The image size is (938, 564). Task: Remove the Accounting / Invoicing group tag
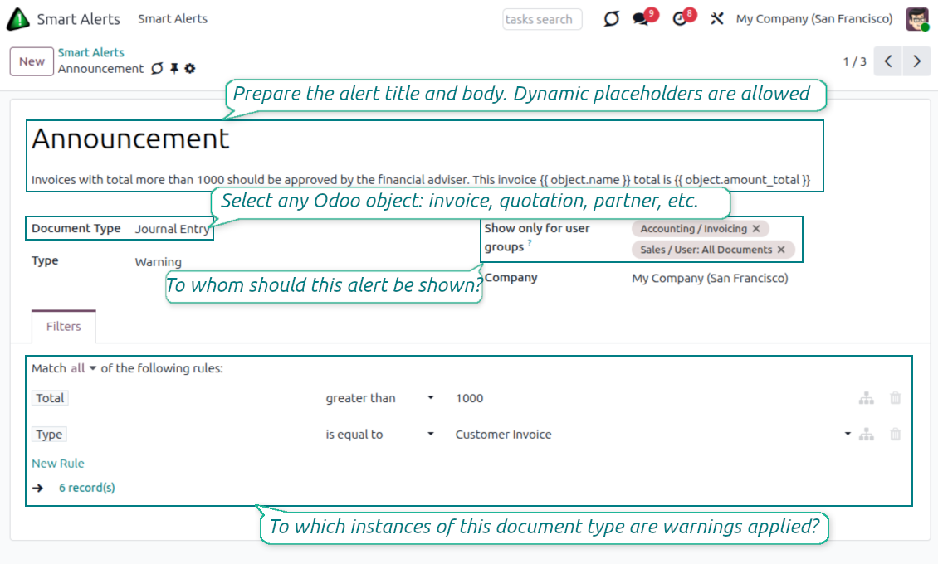pos(755,228)
